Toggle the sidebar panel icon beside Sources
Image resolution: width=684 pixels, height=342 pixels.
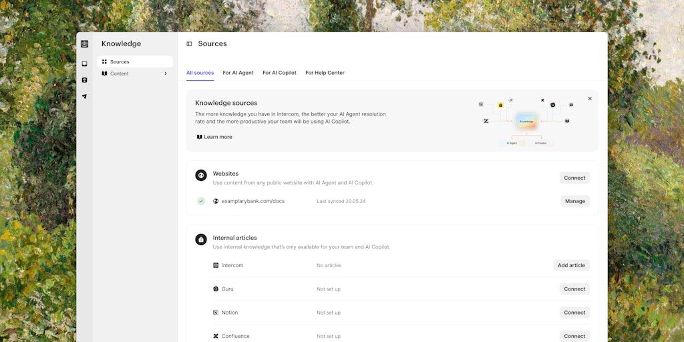pos(189,44)
